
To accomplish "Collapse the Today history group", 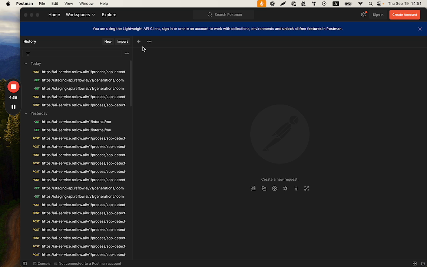I will (x=26, y=63).
